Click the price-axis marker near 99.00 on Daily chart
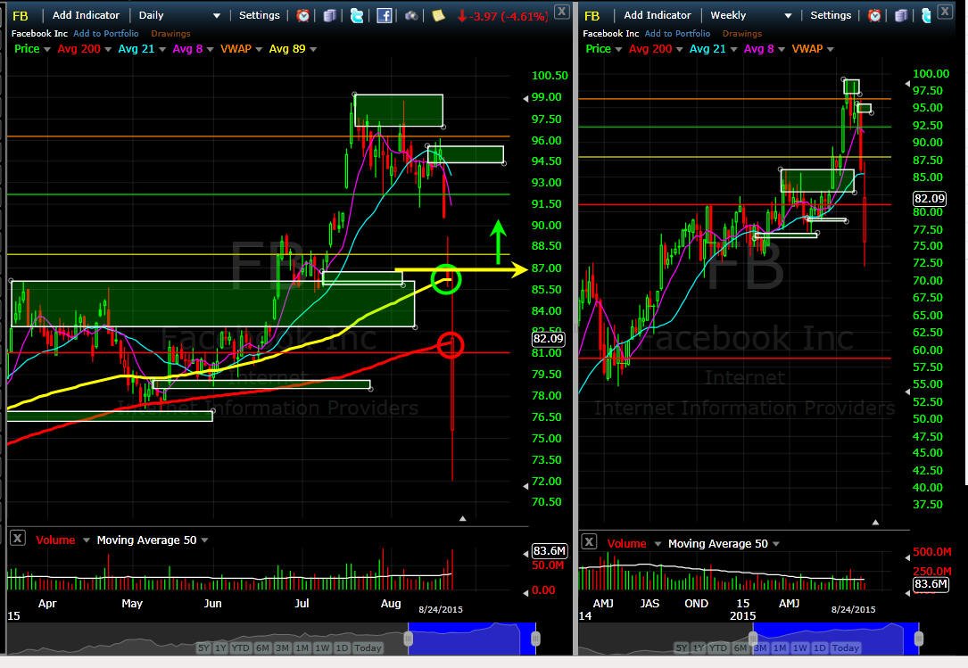Viewport: 968px width, 668px height. pyautogui.click(x=525, y=98)
